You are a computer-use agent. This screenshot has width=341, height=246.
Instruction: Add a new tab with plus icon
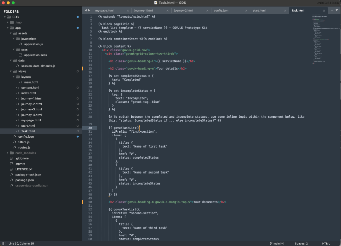click(x=332, y=10)
